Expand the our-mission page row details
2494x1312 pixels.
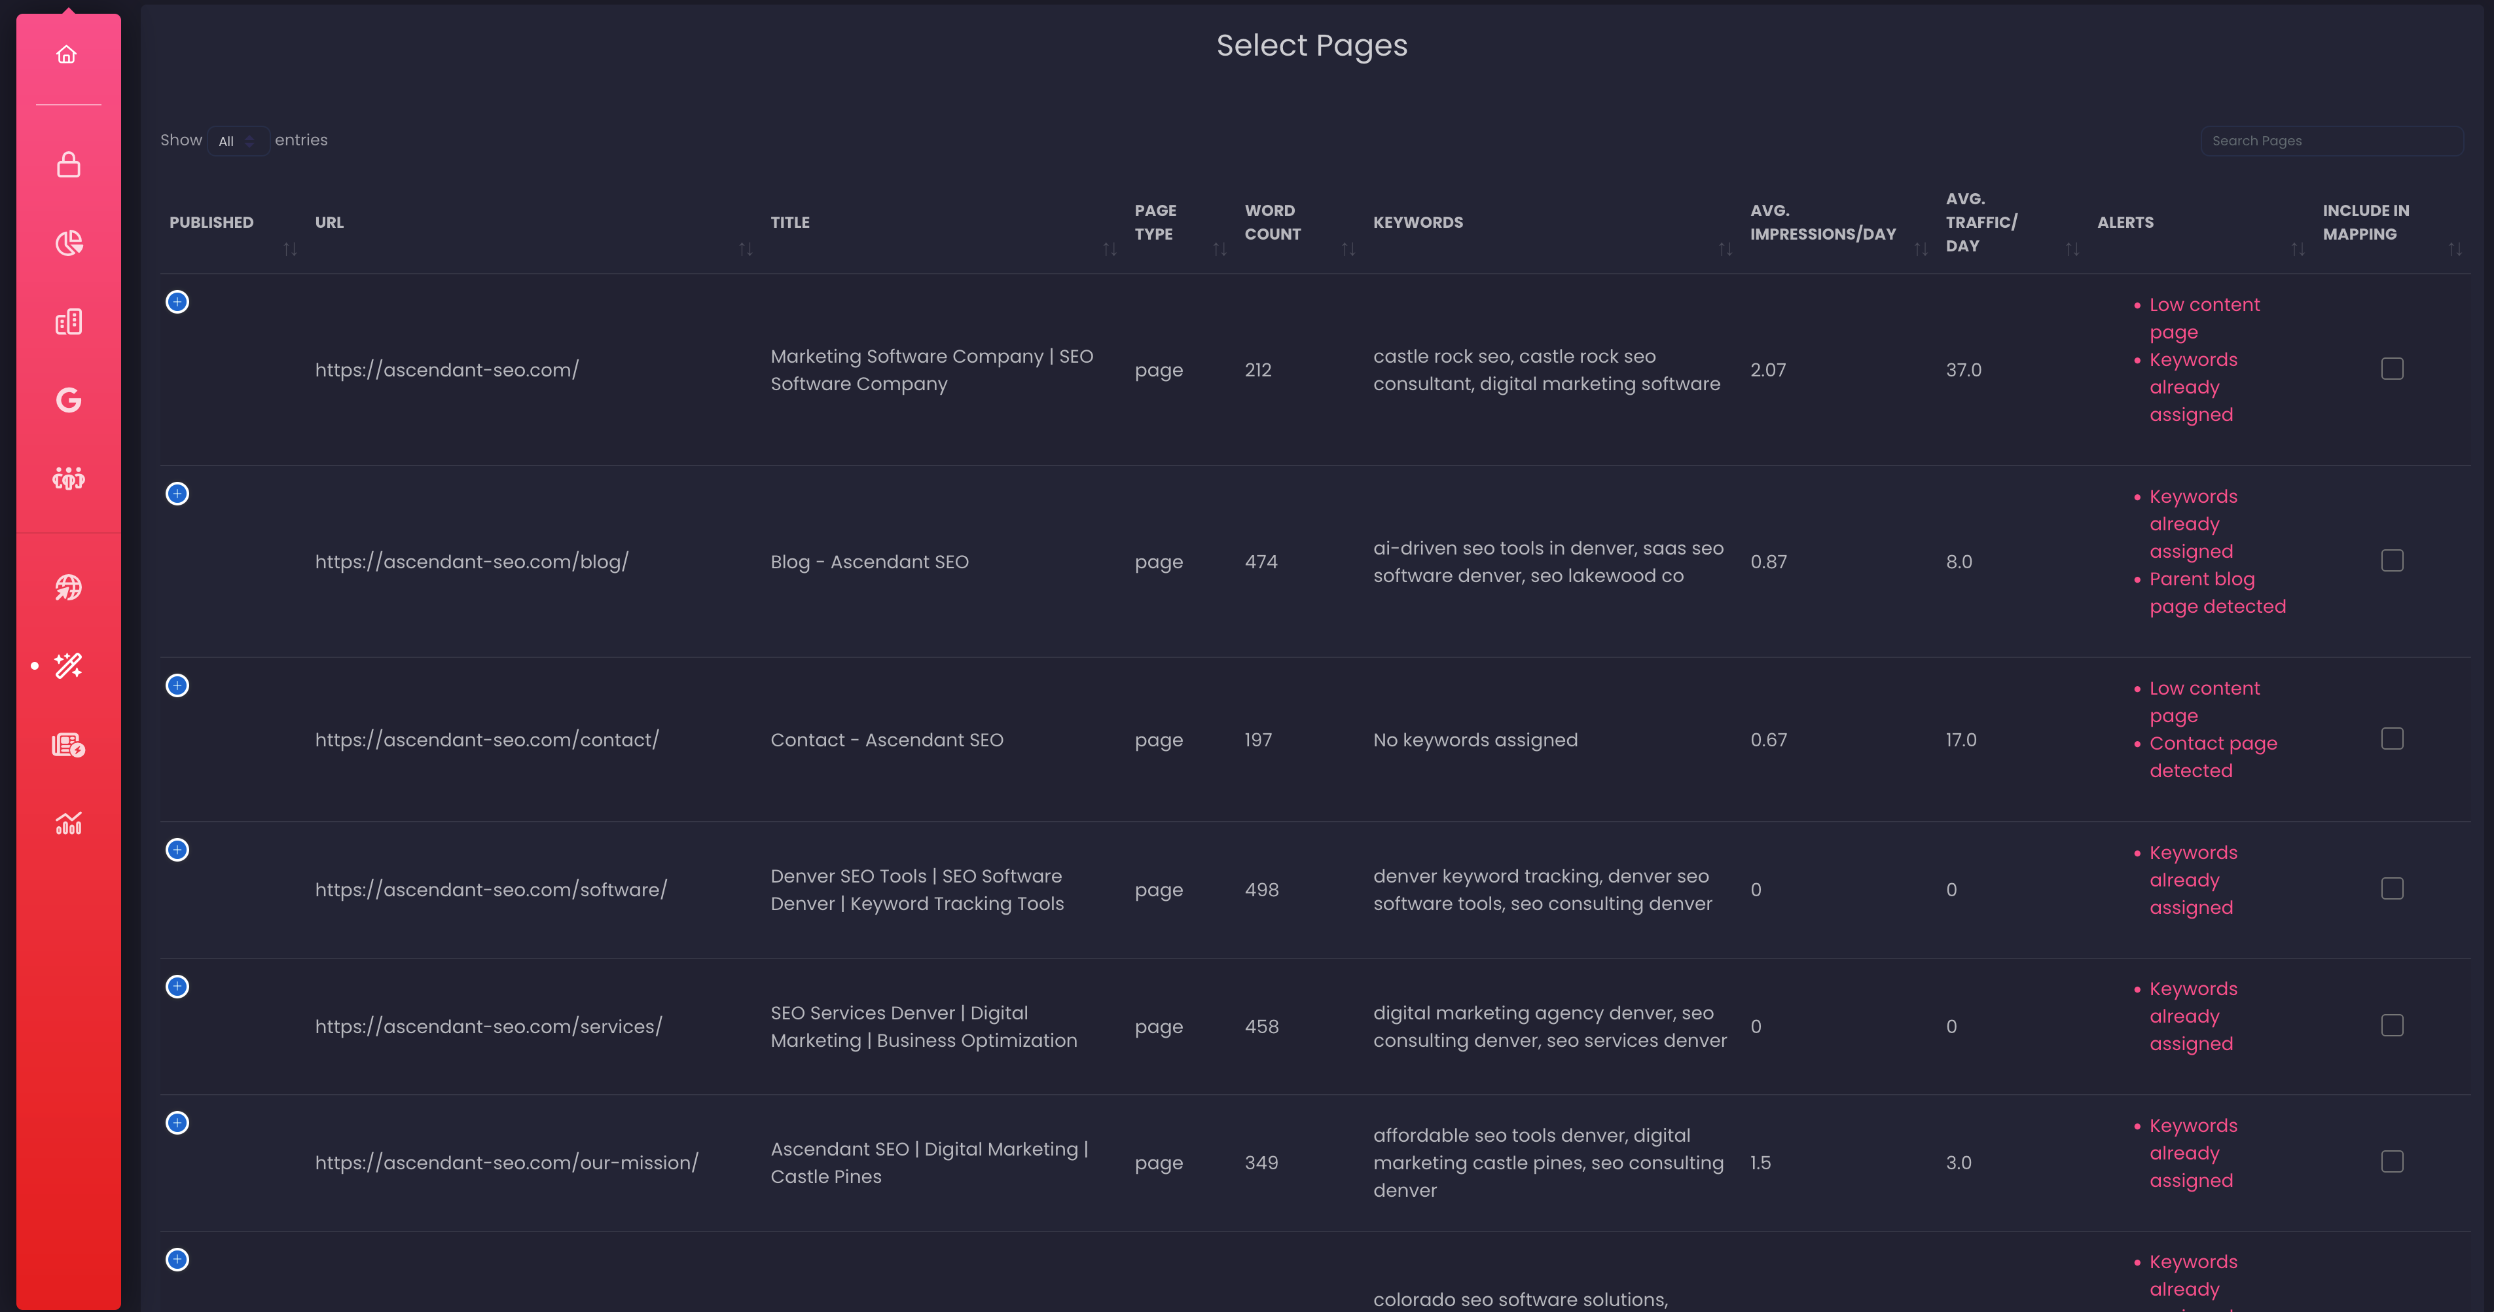(x=177, y=1123)
